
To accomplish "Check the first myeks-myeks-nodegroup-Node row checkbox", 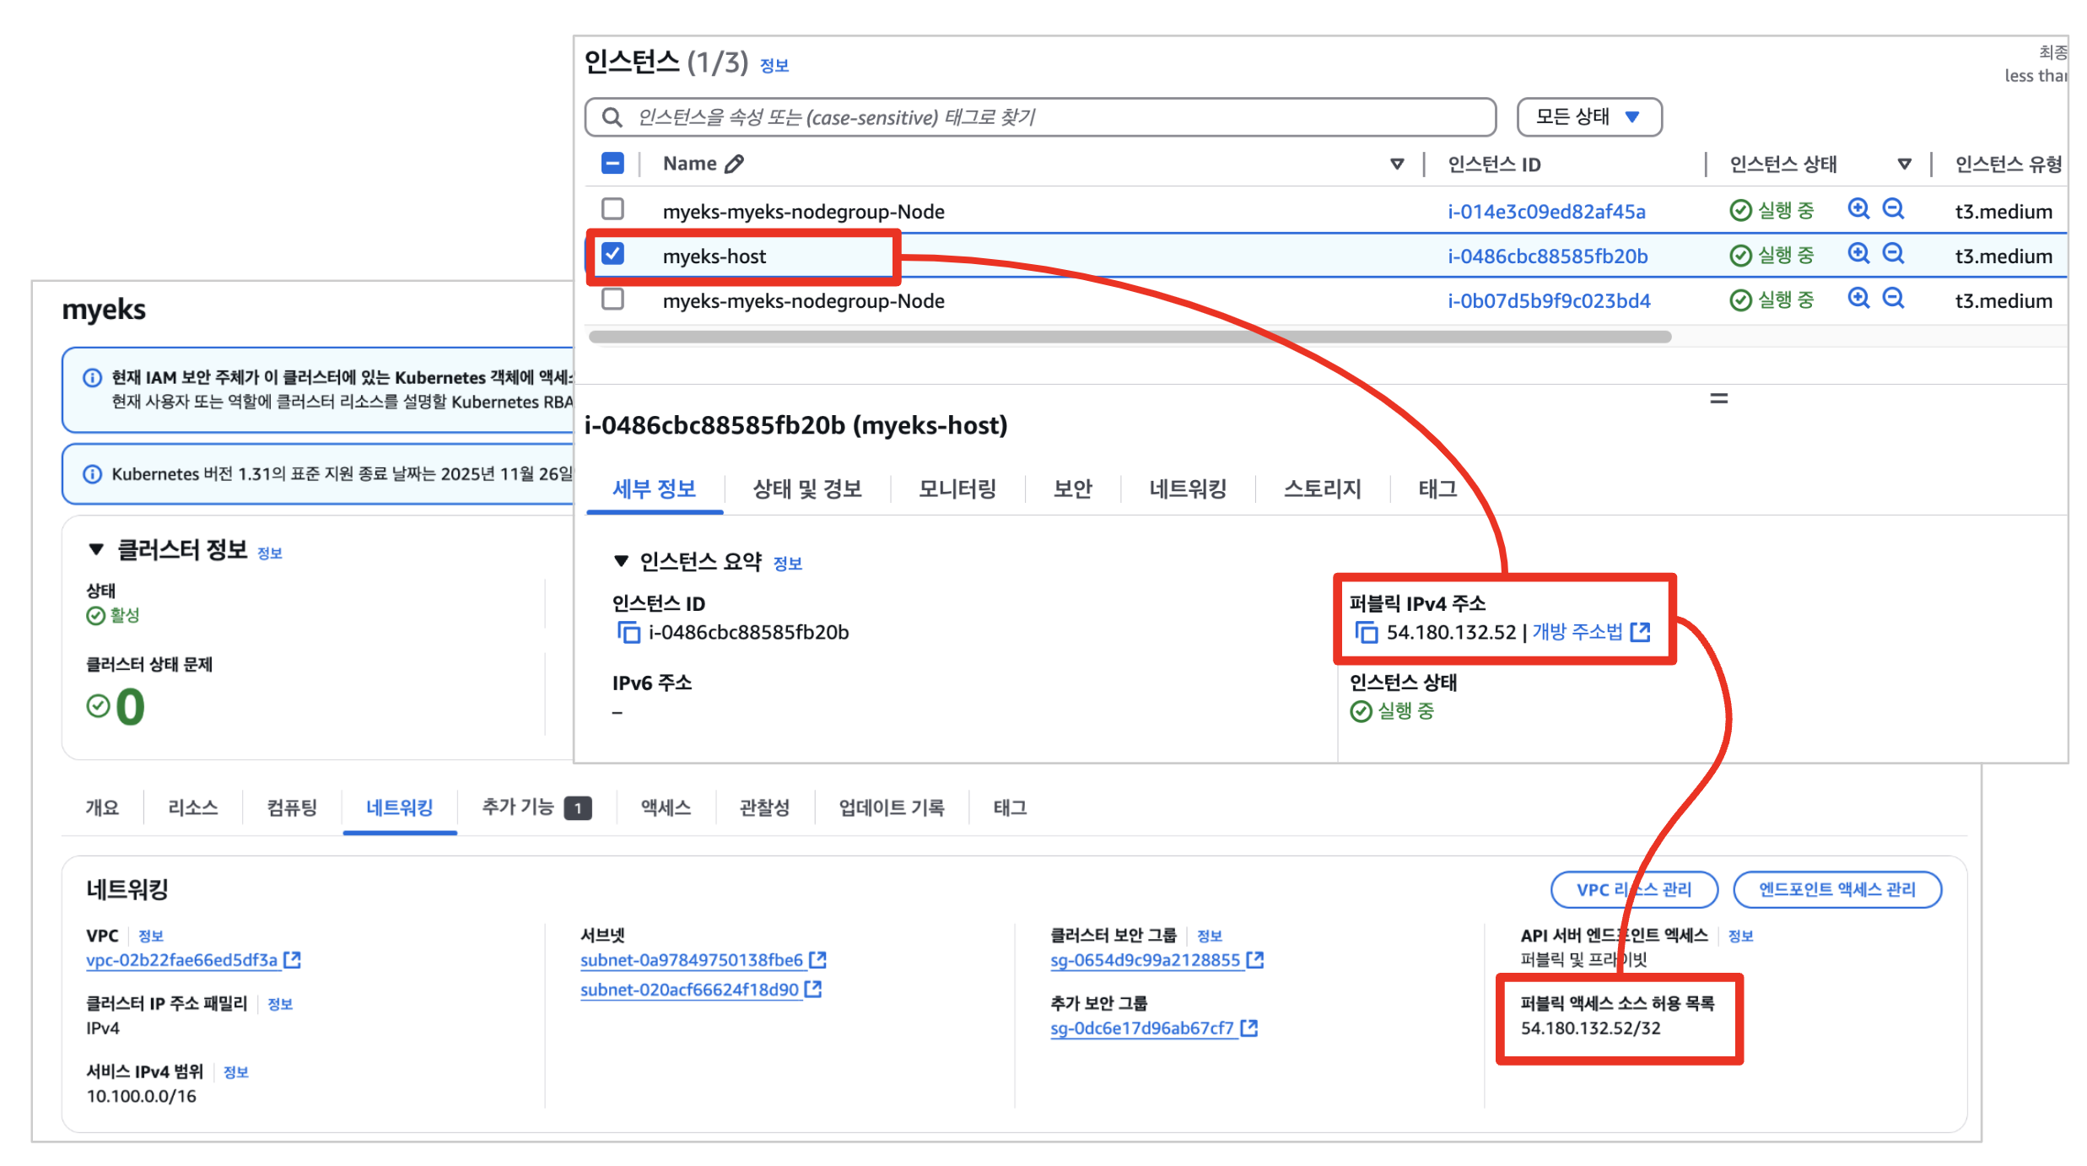I will tap(612, 209).
